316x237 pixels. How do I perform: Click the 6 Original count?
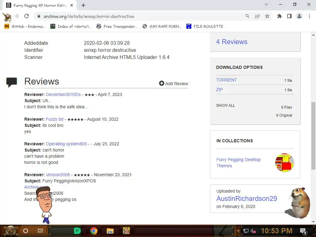point(284,115)
